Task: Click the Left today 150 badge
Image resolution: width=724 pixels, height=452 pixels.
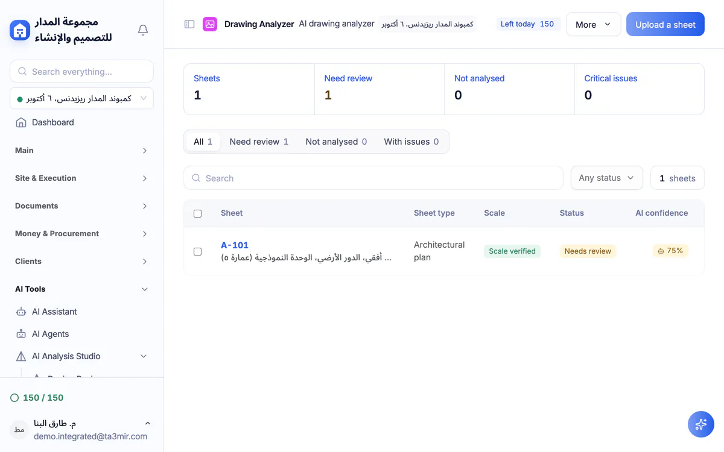Action: pyautogui.click(x=527, y=24)
